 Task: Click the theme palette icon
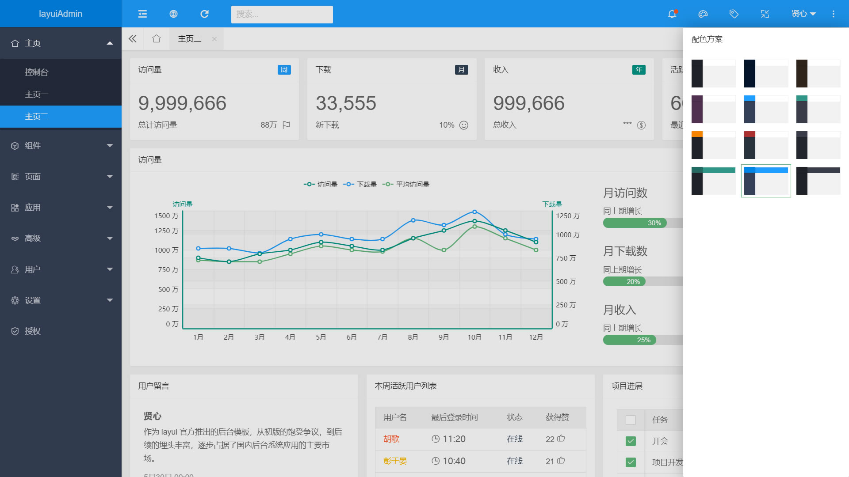pos(703,14)
